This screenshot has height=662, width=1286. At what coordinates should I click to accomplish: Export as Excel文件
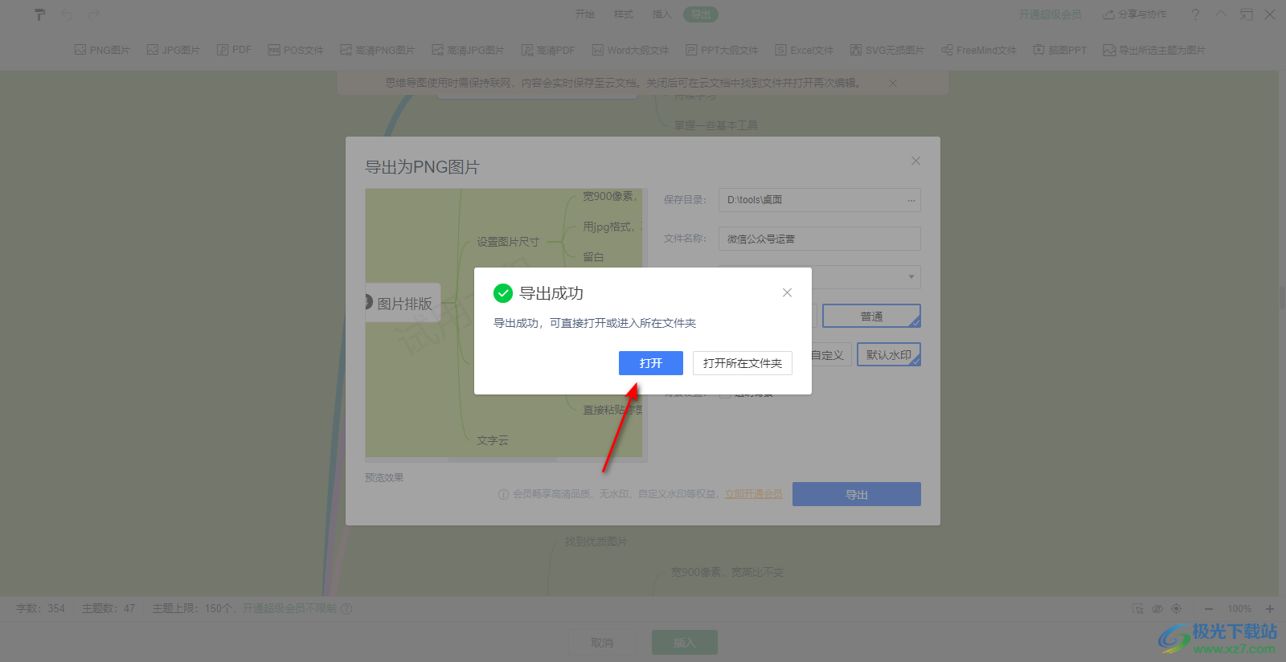[x=804, y=50]
